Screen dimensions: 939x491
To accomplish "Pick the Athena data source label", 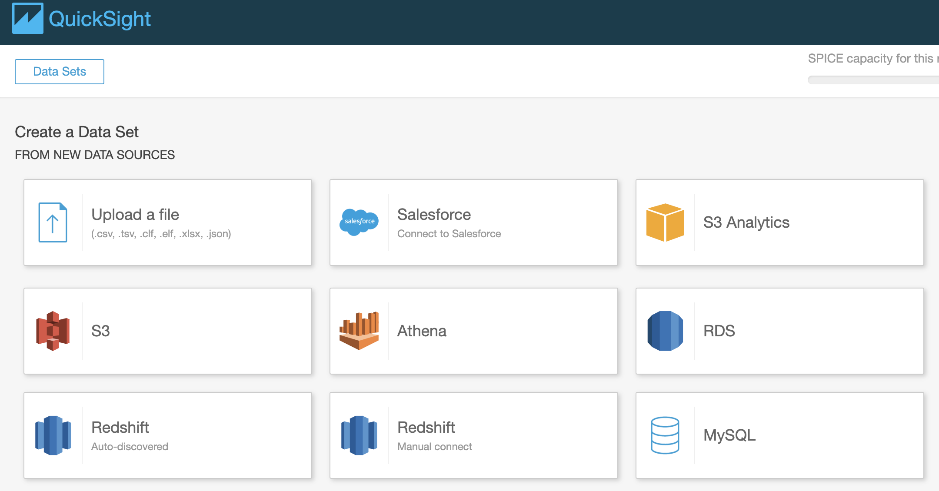I will tap(422, 331).
